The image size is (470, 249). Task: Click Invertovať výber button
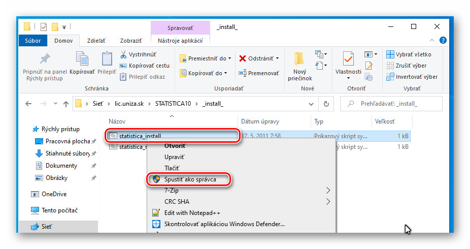point(411,77)
